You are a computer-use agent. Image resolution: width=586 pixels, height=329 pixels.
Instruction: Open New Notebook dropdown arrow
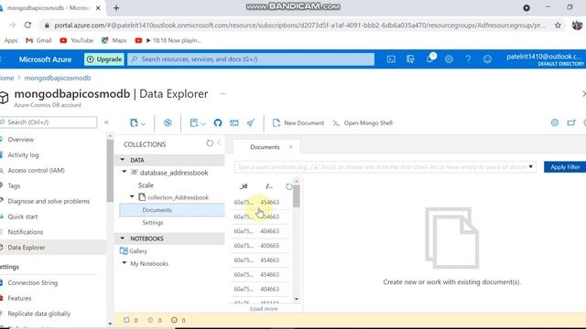203,123
